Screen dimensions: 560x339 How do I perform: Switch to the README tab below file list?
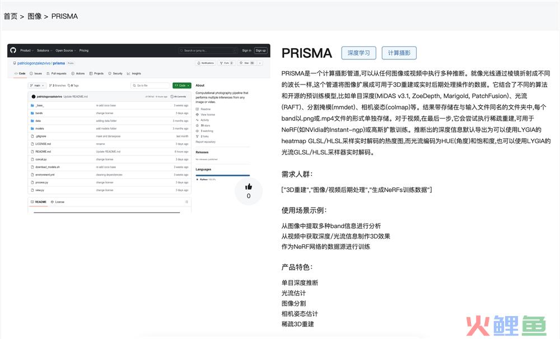point(39,202)
